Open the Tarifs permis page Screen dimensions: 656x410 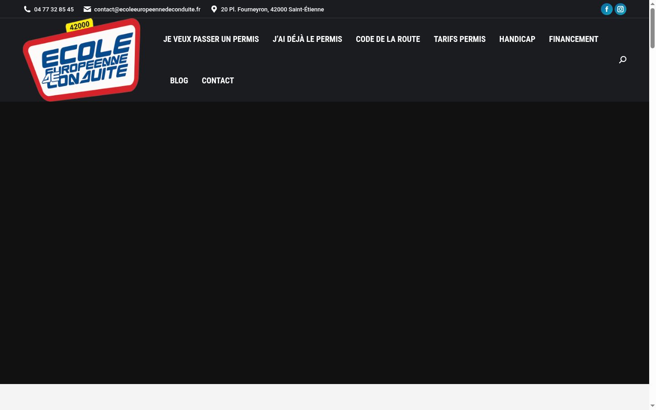pyautogui.click(x=460, y=39)
